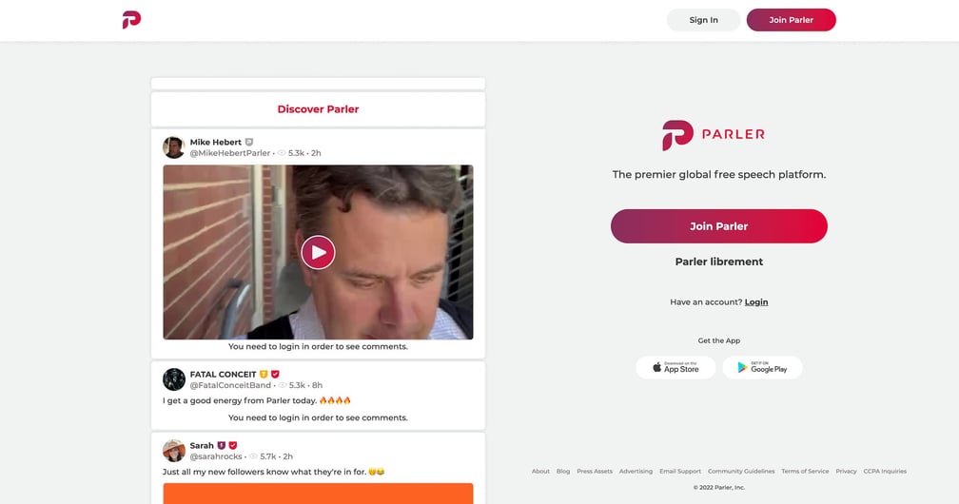Click the Parler logo in the header

click(131, 20)
